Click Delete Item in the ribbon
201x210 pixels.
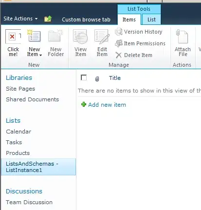point(134,55)
